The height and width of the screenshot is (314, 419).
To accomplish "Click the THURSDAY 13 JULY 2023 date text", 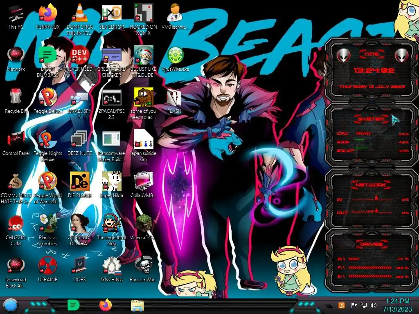I will point(372,87).
